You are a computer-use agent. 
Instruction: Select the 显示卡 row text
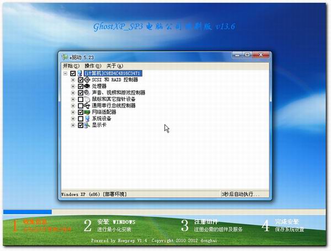point(99,125)
